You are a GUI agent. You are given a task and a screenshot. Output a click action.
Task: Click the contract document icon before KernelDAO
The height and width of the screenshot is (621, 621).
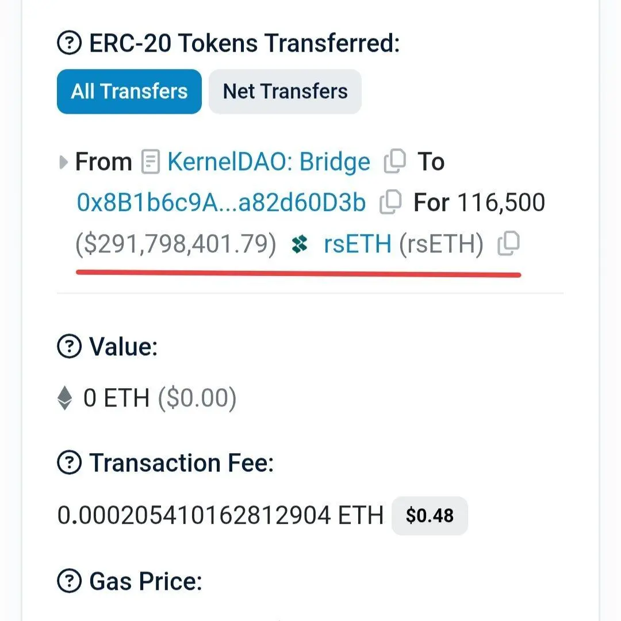(x=150, y=163)
